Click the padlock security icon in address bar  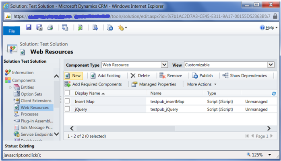[275, 16]
